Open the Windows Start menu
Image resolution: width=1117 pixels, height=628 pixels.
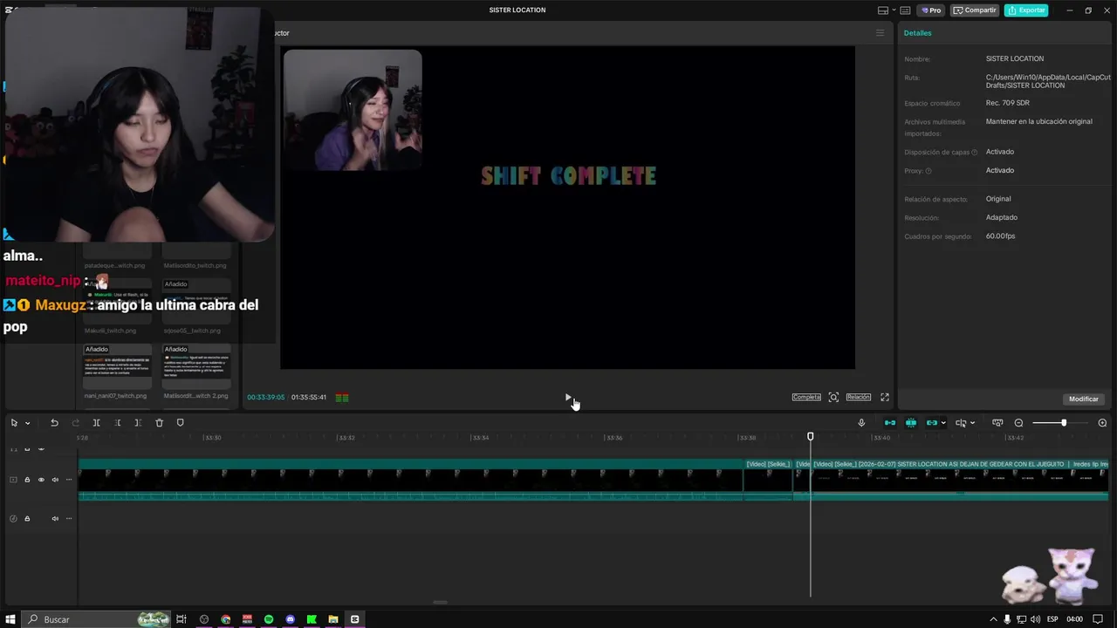pyautogui.click(x=10, y=619)
